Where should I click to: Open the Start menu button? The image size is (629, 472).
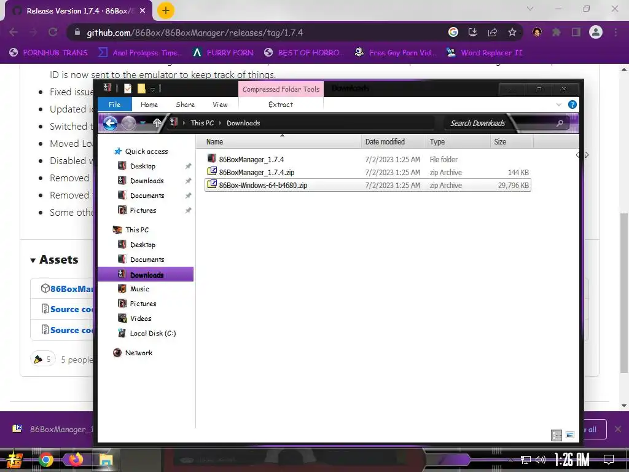point(15,460)
